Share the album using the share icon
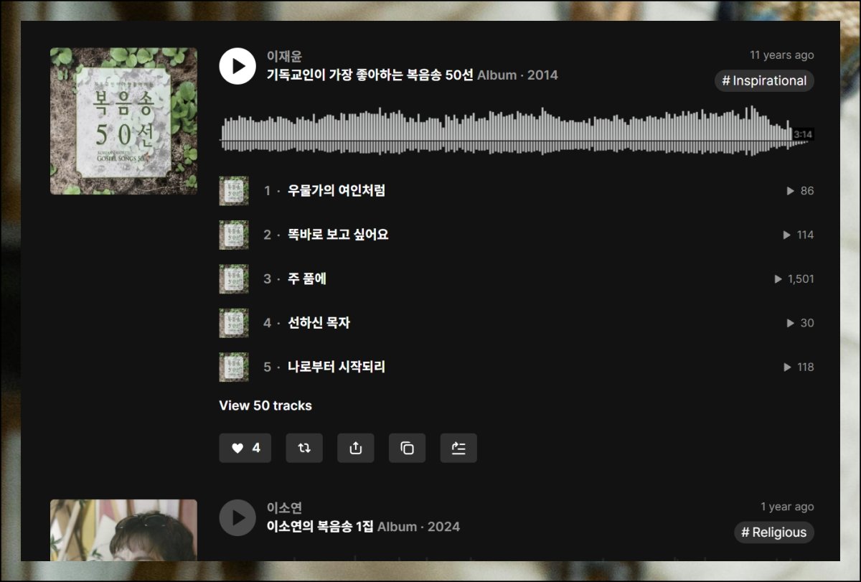 click(x=356, y=448)
